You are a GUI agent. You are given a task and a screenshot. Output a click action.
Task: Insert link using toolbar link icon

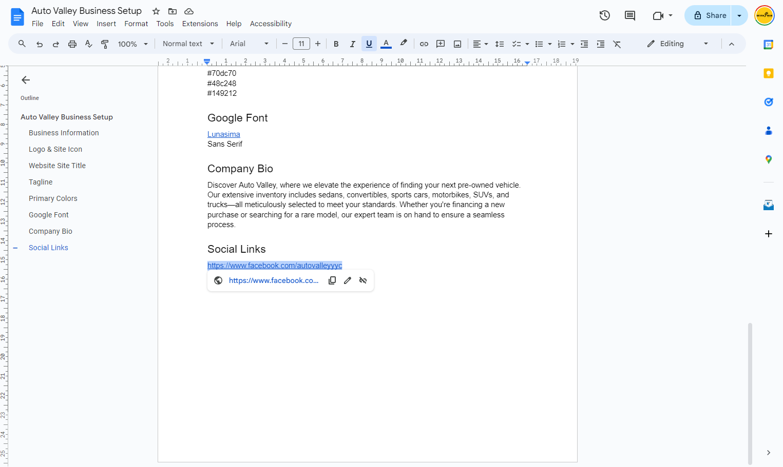click(x=424, y=44)
